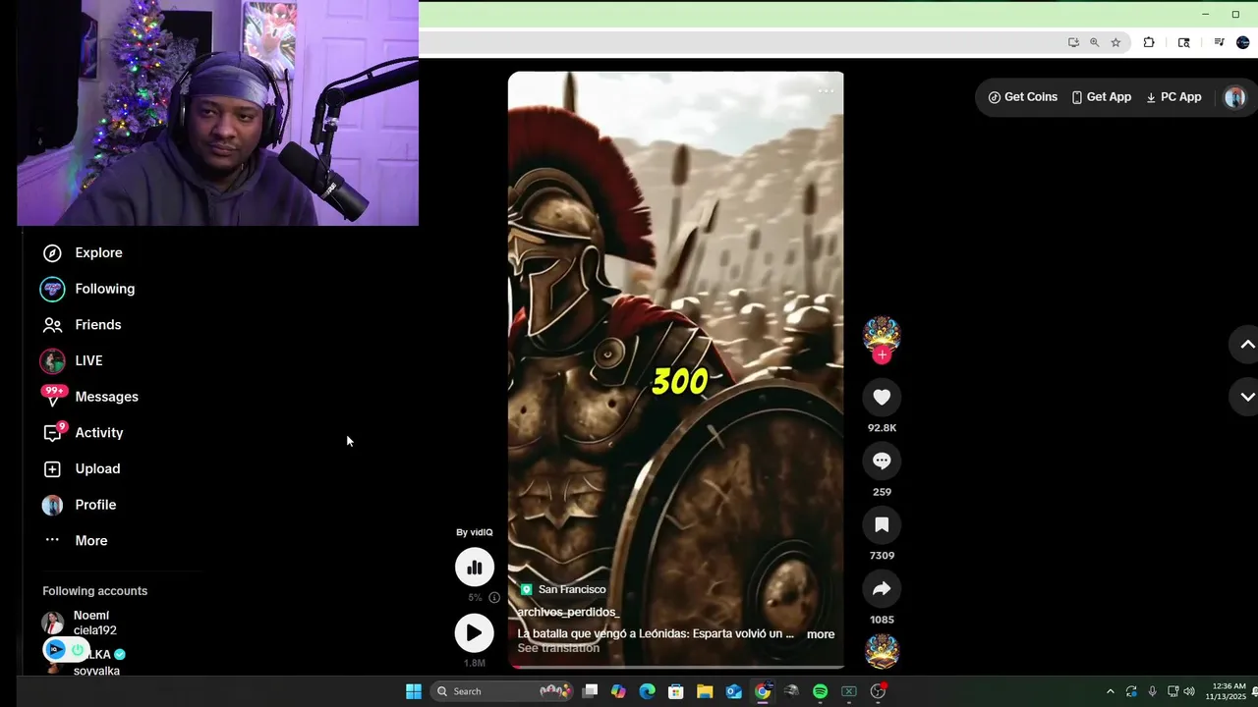This screenshot has height=707, width=1258.
Task: Open comments with the speech bubble icon
Action: click(882, 461)
